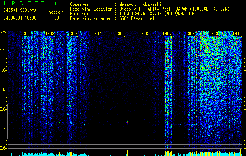The image size is (246, 156).
Task: Click the date text 04.05.31 19:00
Action: coord(20,18)
